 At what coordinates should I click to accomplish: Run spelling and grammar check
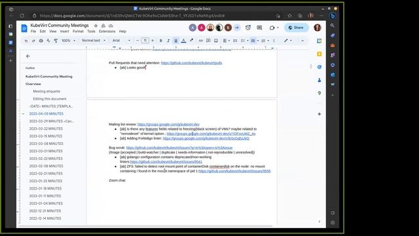click(48, 41)
